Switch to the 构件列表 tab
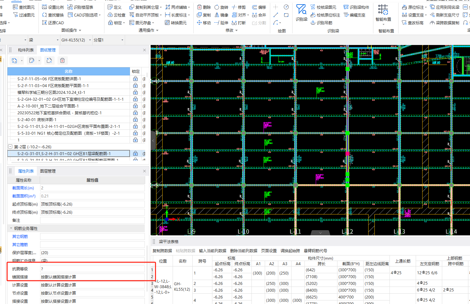This screenshot has width=470, height=304. [26, 50]
